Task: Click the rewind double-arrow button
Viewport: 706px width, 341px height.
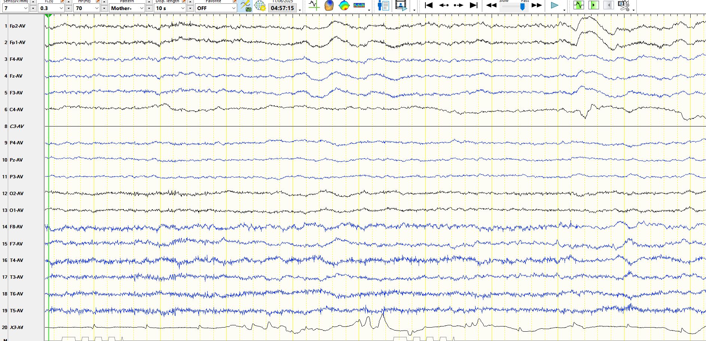Action: (x=491, y=5)
